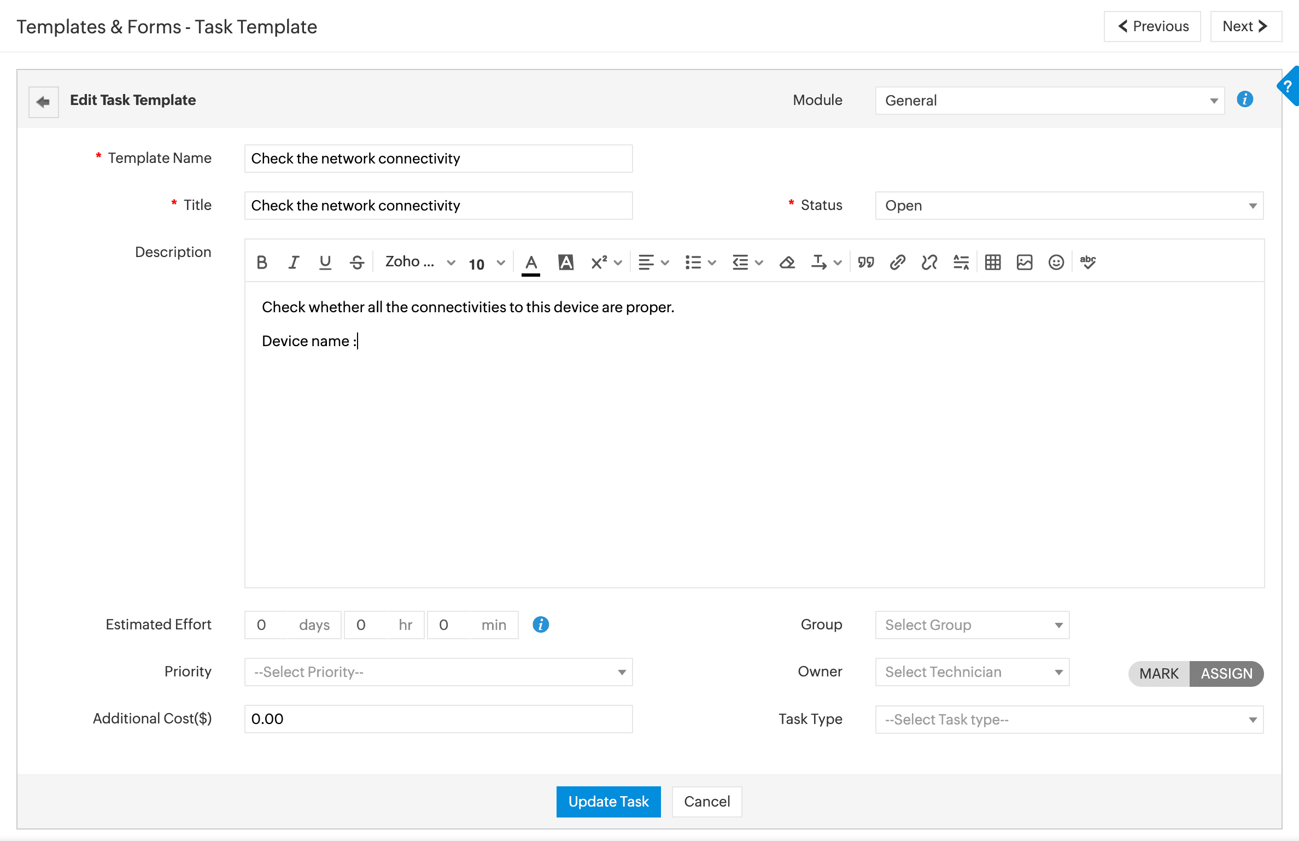Open the Module dropdown set to General
Image resolution: width=1299 pixels, height=841 pixels.
[x=1050, y=101]
